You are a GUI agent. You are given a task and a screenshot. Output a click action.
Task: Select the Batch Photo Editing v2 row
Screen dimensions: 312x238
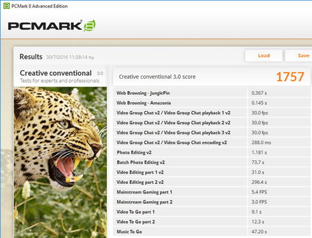tap(211, 162)
